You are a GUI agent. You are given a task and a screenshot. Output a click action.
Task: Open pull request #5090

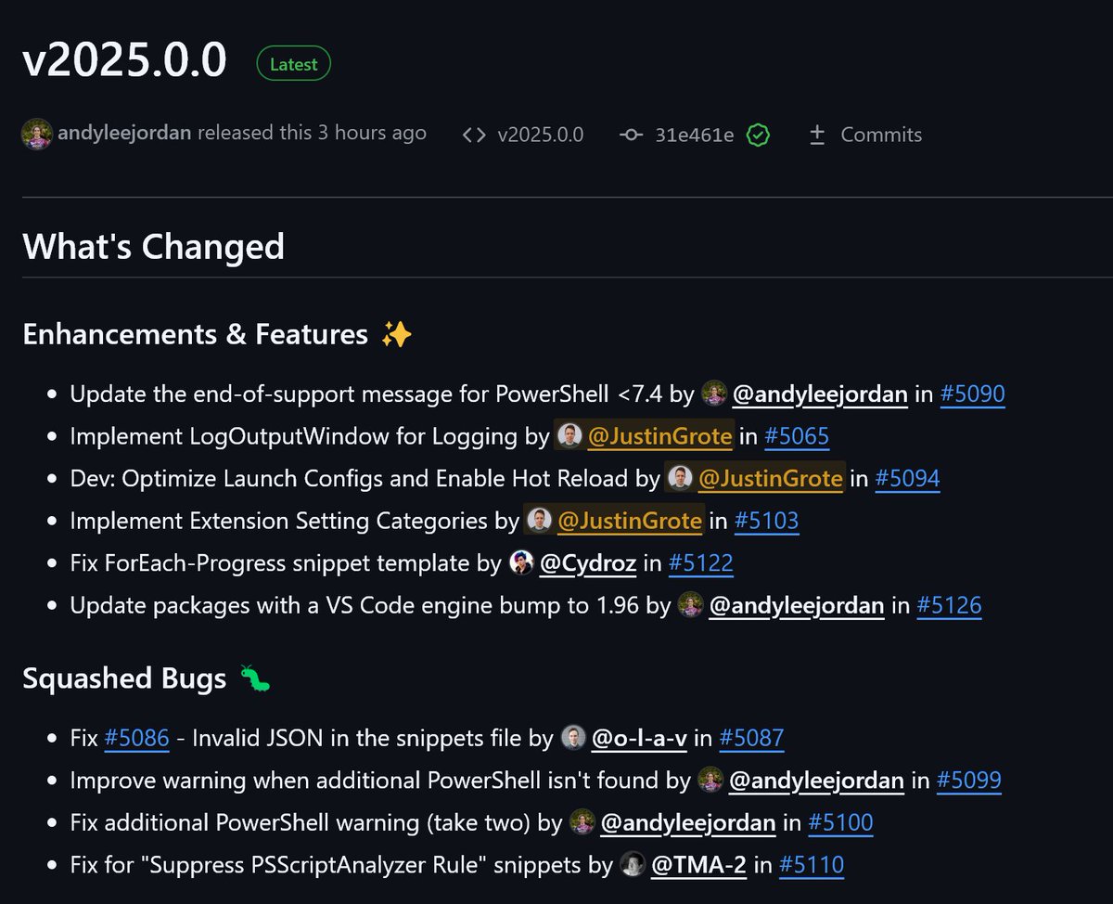coord(972,394)
